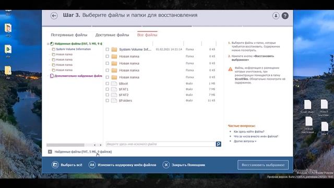Click the warning triangle icon
Viewport: 334px width, 188px height.
[230, 69]
